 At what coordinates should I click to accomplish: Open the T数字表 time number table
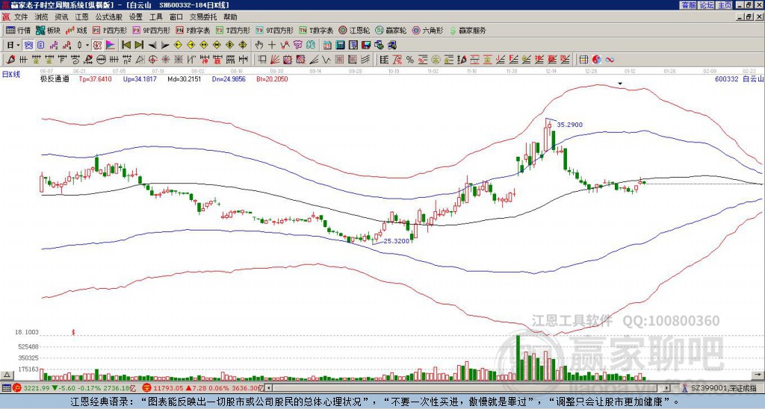pos(316,31)
